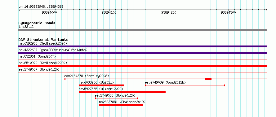The width and height of the screenshot is (276, 117).
Task: Click the left arrowhead of the ruler
Action: tap(19, 10)
